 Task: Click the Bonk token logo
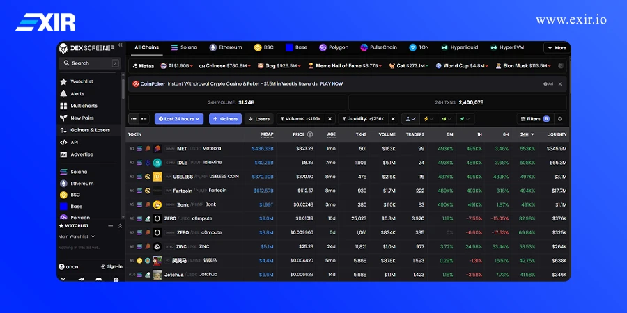pos(157,204)
